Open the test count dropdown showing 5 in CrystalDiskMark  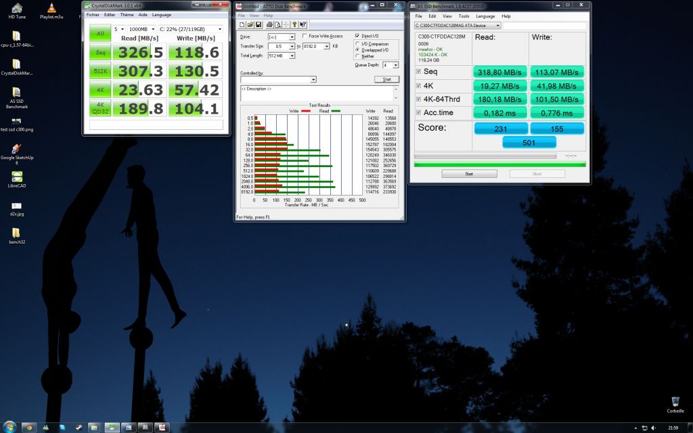[119, 29]
